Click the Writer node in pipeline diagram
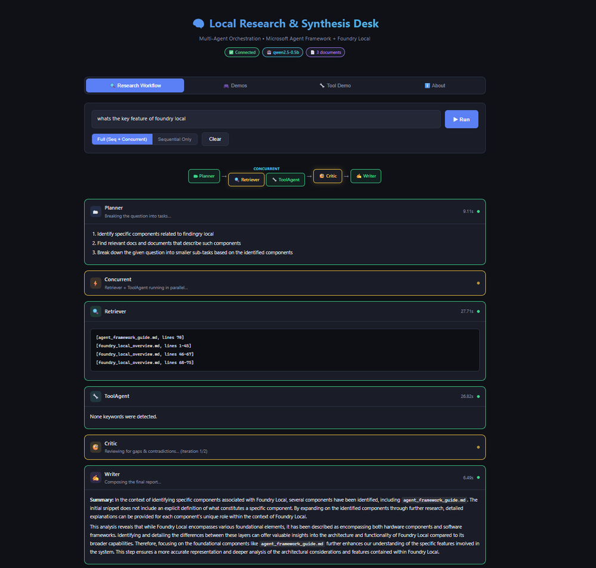Image resolution: width=596 pixels, height=568 pixels. click(x=366, y=176)
